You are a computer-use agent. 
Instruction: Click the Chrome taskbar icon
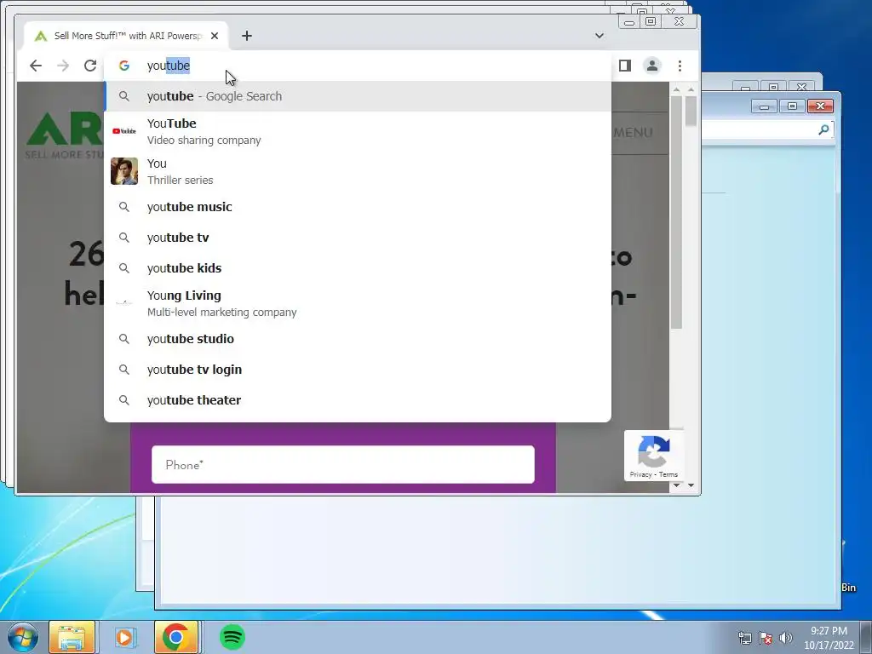click(176, 637)
